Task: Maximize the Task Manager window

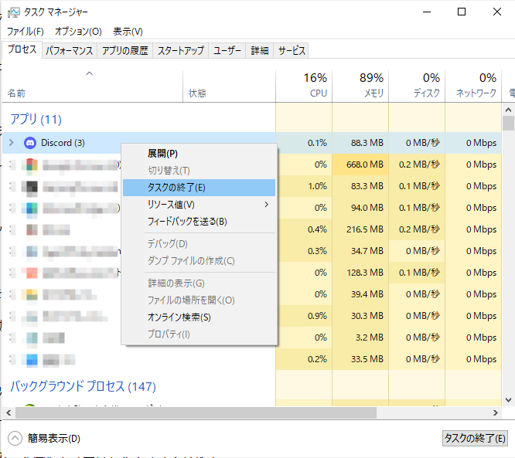Action: [x=462, y=12]
